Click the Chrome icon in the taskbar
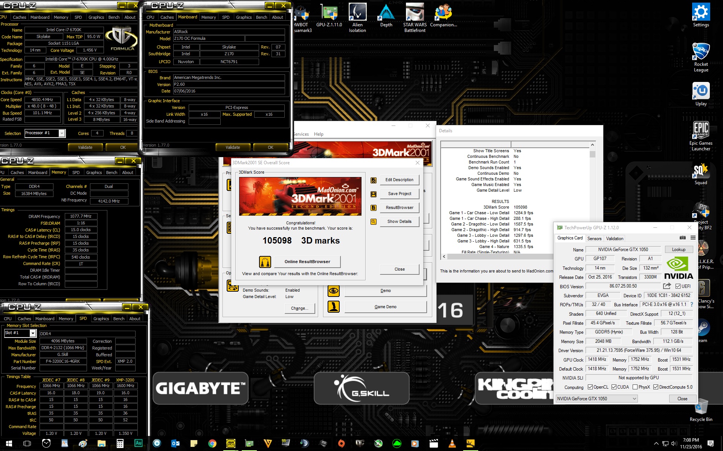The image size is (723, 451). point(212,443)
